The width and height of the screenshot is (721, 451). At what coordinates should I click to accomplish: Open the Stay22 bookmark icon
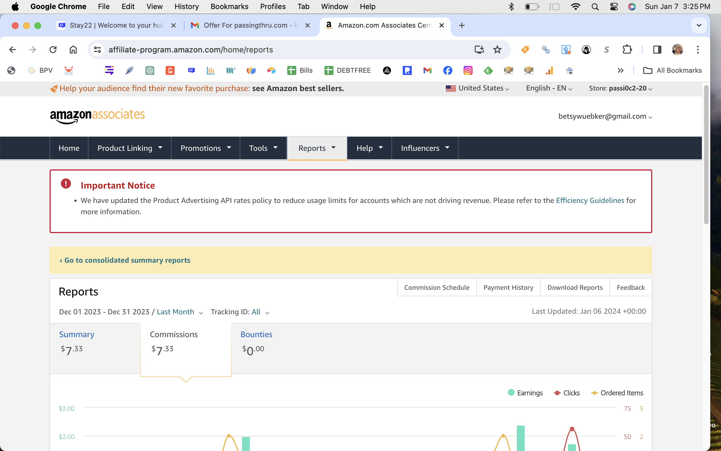(x=191, y=70)
